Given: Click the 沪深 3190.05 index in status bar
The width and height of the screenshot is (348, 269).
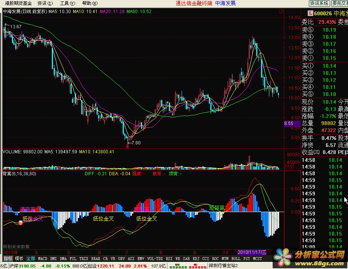Looking at the screenshot, I should coord(22,266).
